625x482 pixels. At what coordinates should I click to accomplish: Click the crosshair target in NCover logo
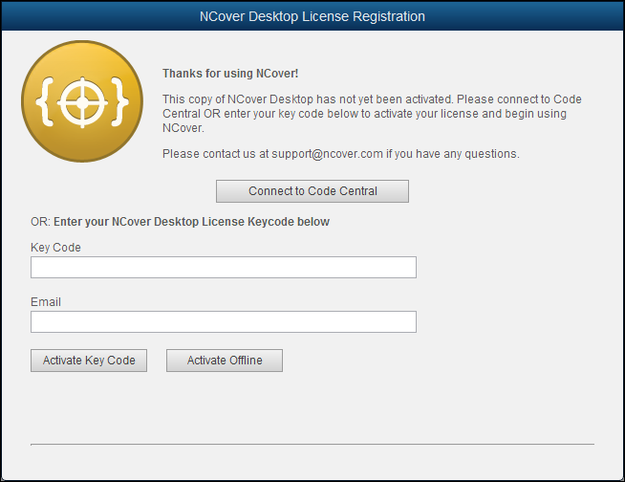pyautogui.click(x=82, y=105)
